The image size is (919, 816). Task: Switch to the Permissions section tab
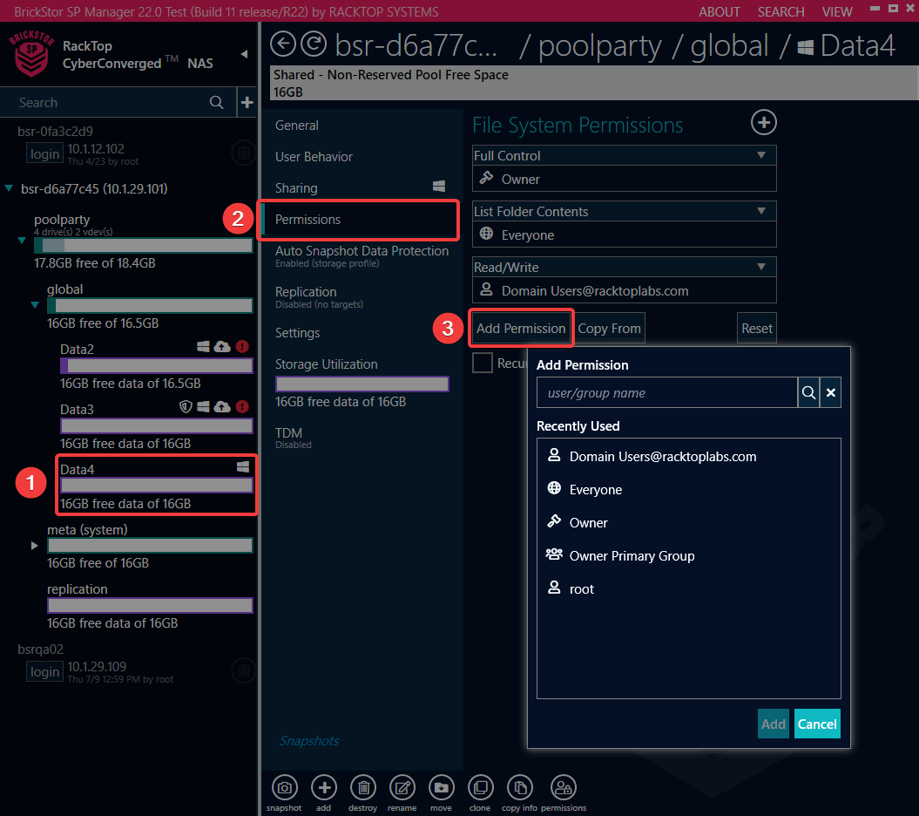(359, 219)
